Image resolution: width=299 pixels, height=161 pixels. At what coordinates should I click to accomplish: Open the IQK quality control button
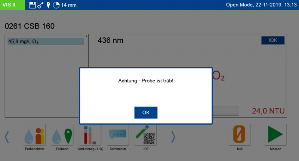pyautogui.click(x=273, y=40)
